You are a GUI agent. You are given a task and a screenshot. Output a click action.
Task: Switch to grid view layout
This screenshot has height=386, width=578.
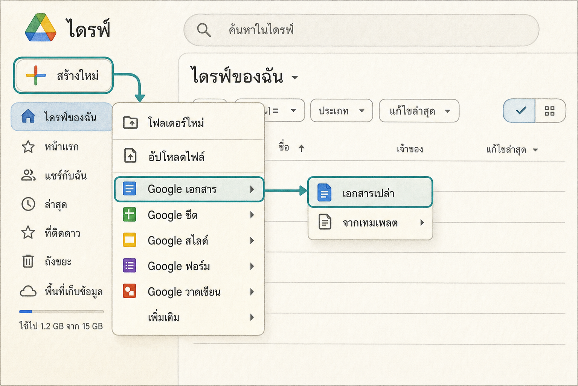550,111
